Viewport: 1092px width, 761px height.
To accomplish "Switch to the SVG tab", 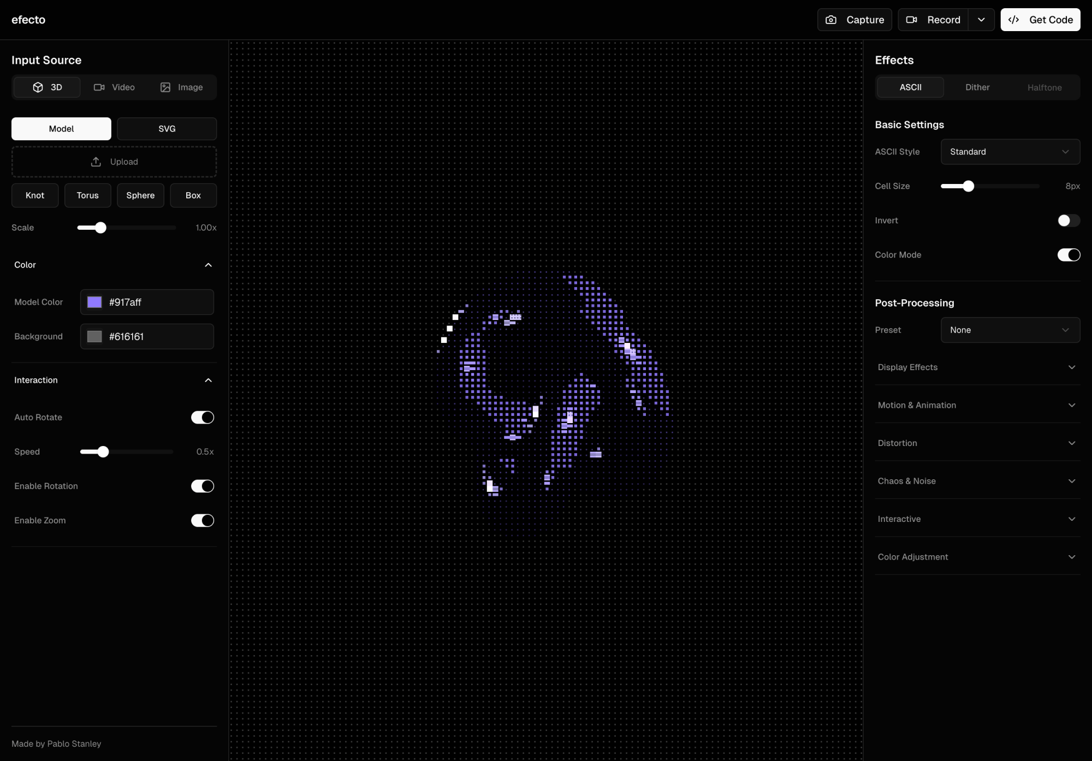I will (x=167, y=129).
